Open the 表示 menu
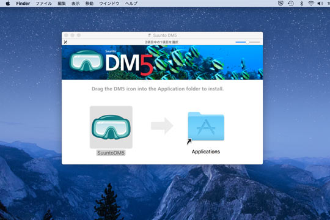 (76, 4)
